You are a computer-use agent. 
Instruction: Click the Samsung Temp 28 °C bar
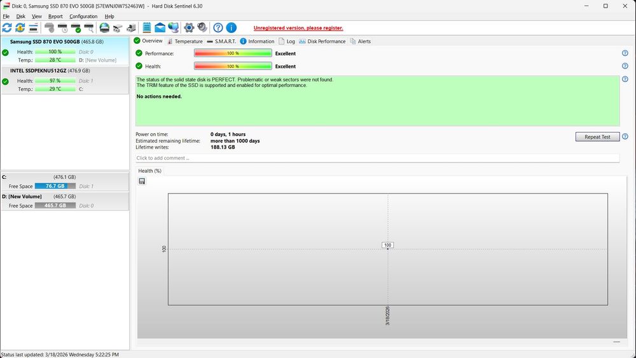pos(55,60)
